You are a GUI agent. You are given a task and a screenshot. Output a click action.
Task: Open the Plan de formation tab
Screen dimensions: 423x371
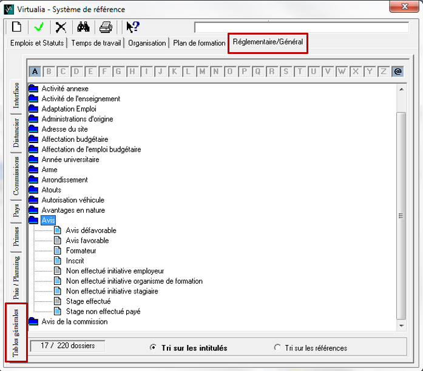pos(199,43)
